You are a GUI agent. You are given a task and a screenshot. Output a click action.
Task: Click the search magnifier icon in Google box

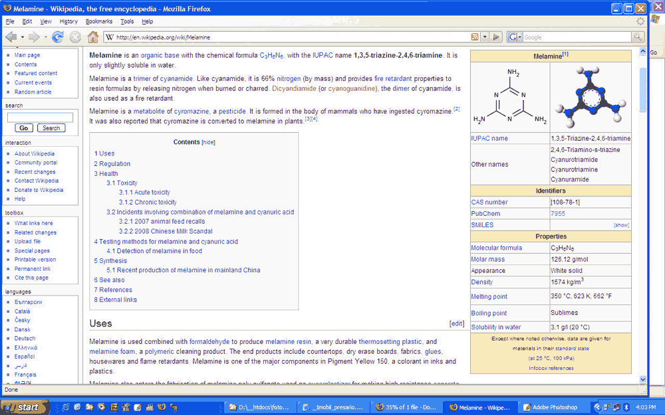pos(638,37)
